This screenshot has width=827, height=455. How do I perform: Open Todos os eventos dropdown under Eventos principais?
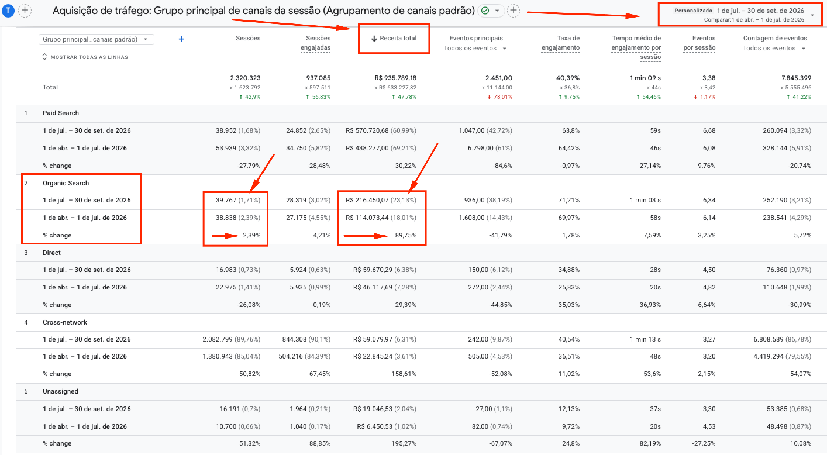(x=475, y=49)
